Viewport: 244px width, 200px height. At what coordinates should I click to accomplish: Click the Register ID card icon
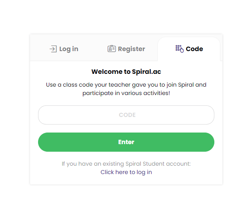[x=111, y=49]
